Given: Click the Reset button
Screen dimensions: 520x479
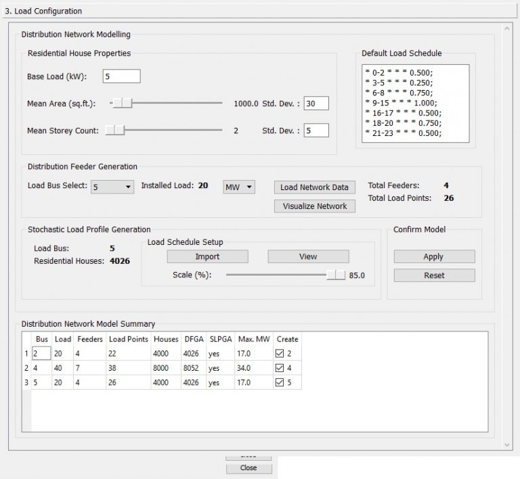Looking at the screenshot, I should [x=434, y=275].
